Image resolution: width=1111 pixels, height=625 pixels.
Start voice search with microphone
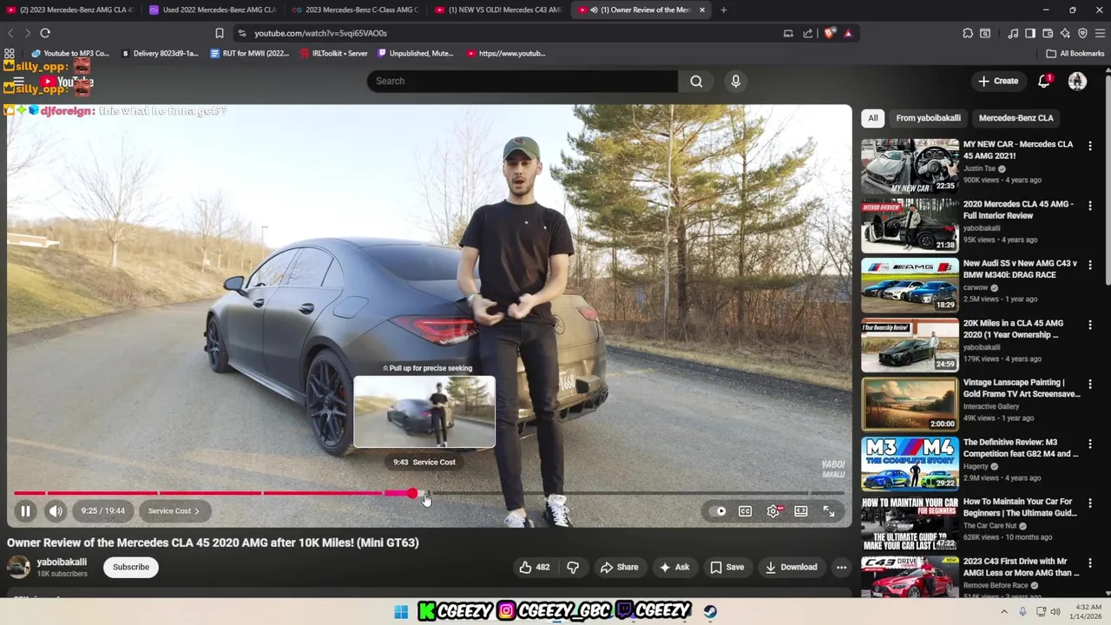pyautogui.click(x=735, y=81)
